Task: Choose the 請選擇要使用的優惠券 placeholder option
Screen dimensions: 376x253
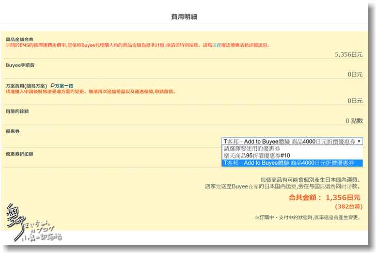Action: 252,148
